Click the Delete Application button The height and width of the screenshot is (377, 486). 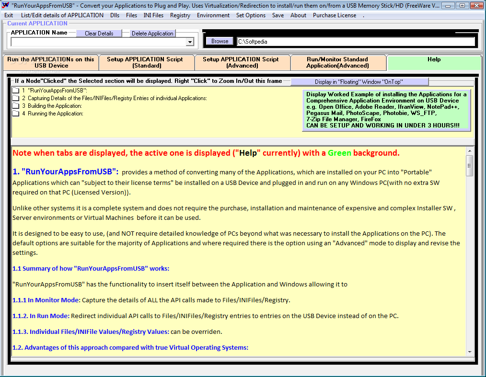click(152, 33)
